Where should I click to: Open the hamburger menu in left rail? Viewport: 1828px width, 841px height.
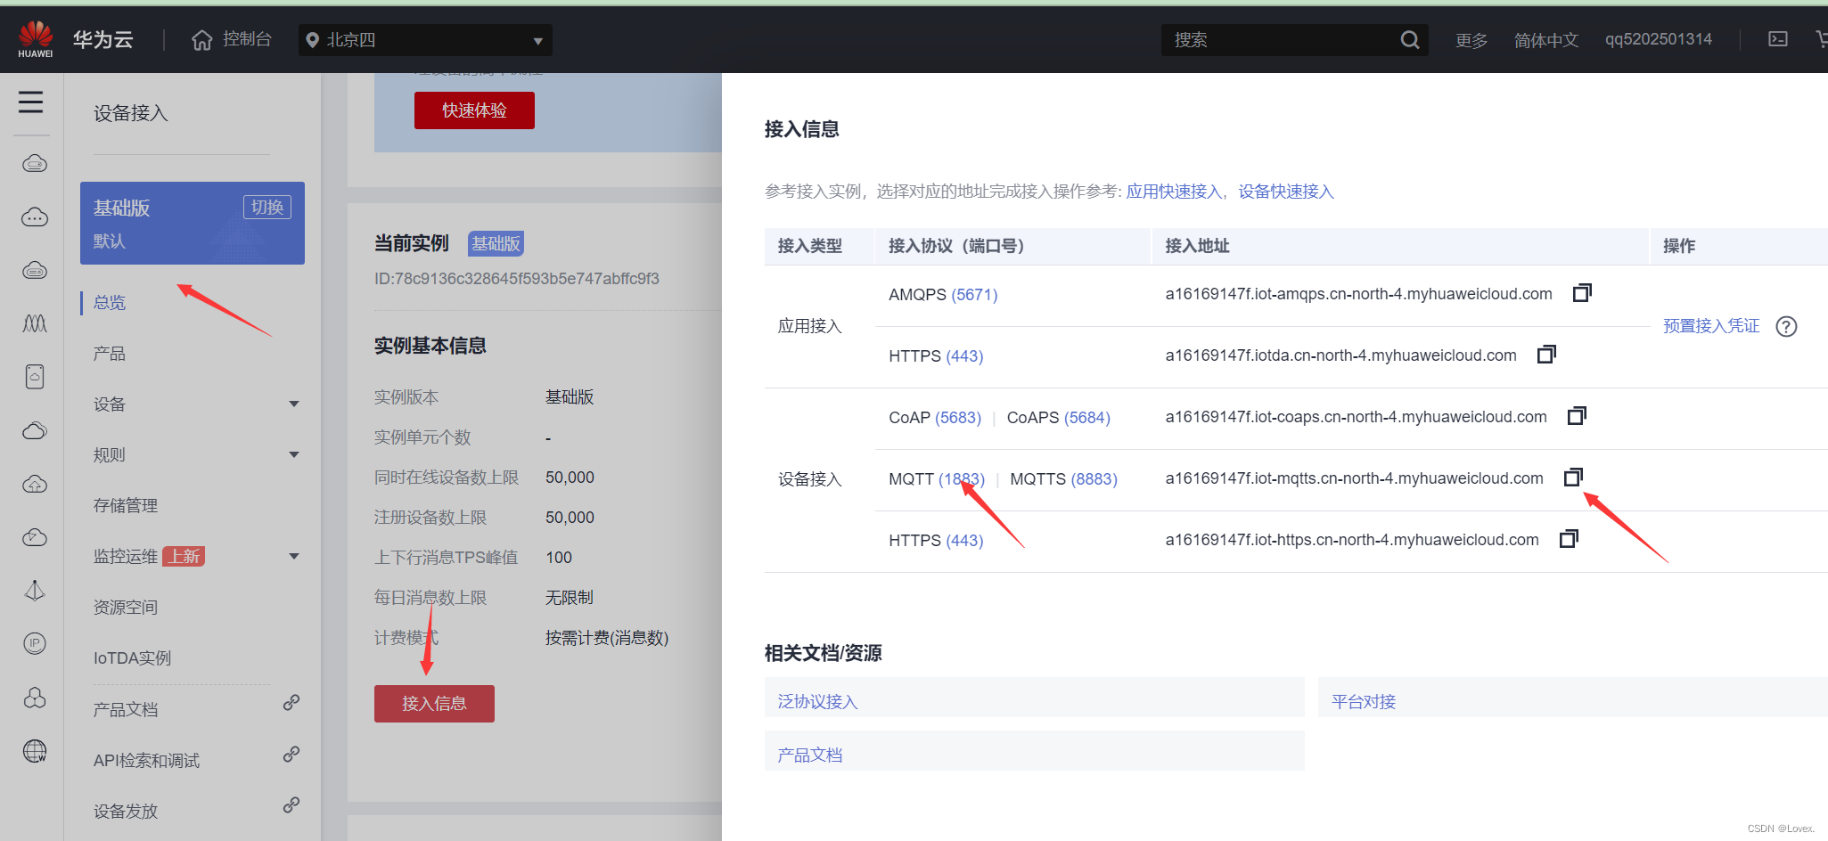(x=31, y=102)
